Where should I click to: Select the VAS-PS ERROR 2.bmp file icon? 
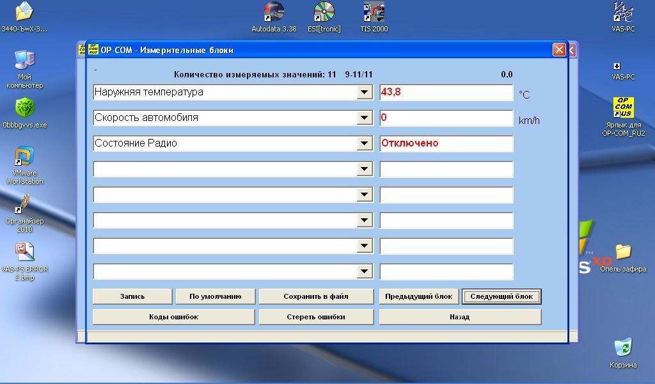25,262
